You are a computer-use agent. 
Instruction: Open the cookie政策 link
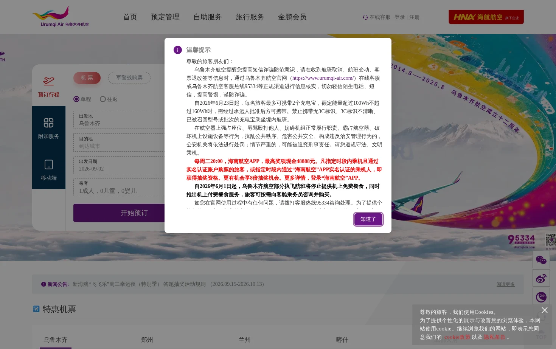point(457,337)
